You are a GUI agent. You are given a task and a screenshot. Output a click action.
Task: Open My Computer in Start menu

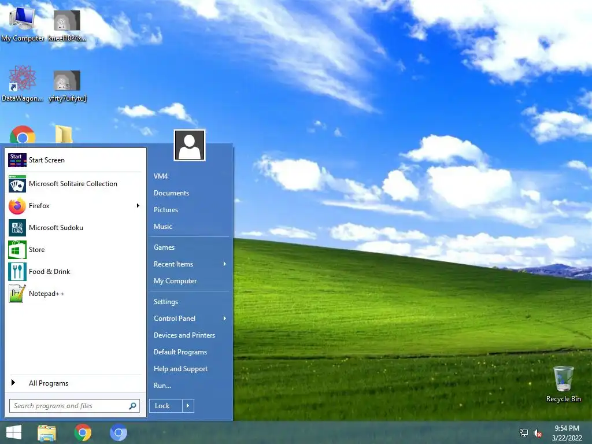[175, 281]
